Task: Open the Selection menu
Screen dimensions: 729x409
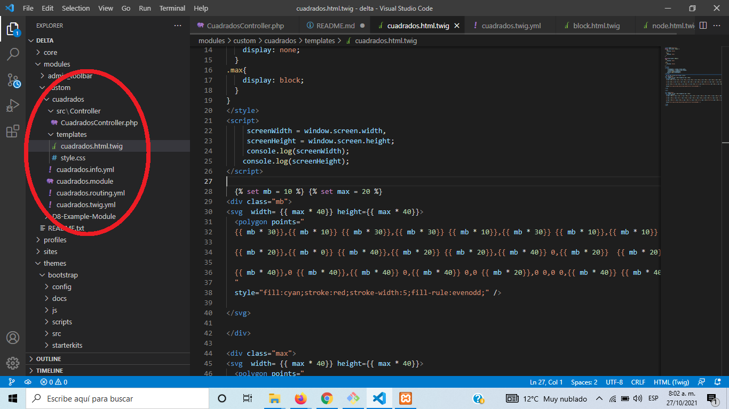Action: point(76,9)
